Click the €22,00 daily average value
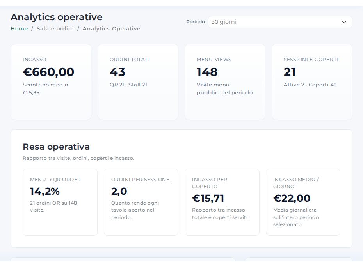363x263 pixels. (292, 198)
